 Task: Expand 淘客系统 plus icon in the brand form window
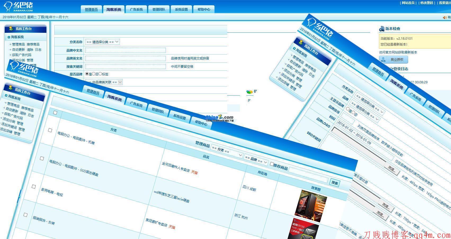(x=294, y=48)
